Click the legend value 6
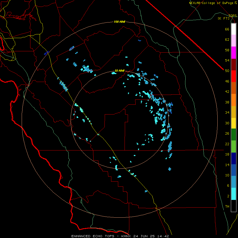238x238 pixels. [228, 186]
